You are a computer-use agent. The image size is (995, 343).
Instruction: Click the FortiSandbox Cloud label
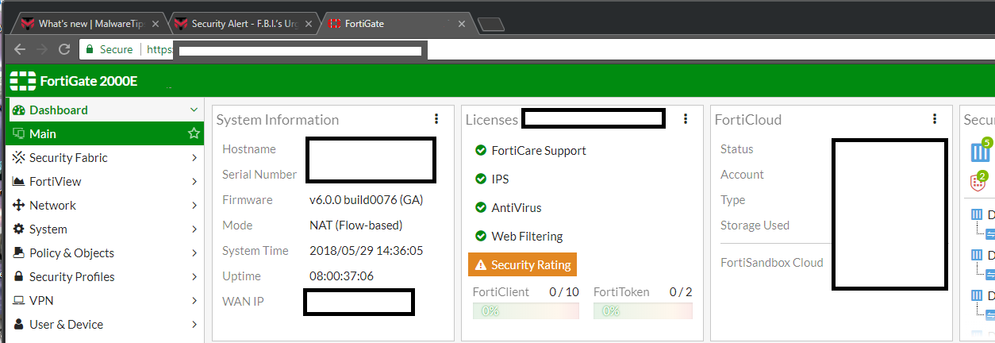coord(772,263)
